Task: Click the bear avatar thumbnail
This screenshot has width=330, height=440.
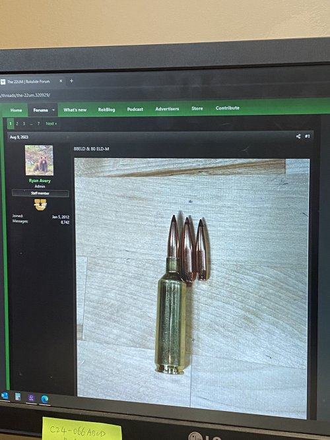Action: pos(39,160)
